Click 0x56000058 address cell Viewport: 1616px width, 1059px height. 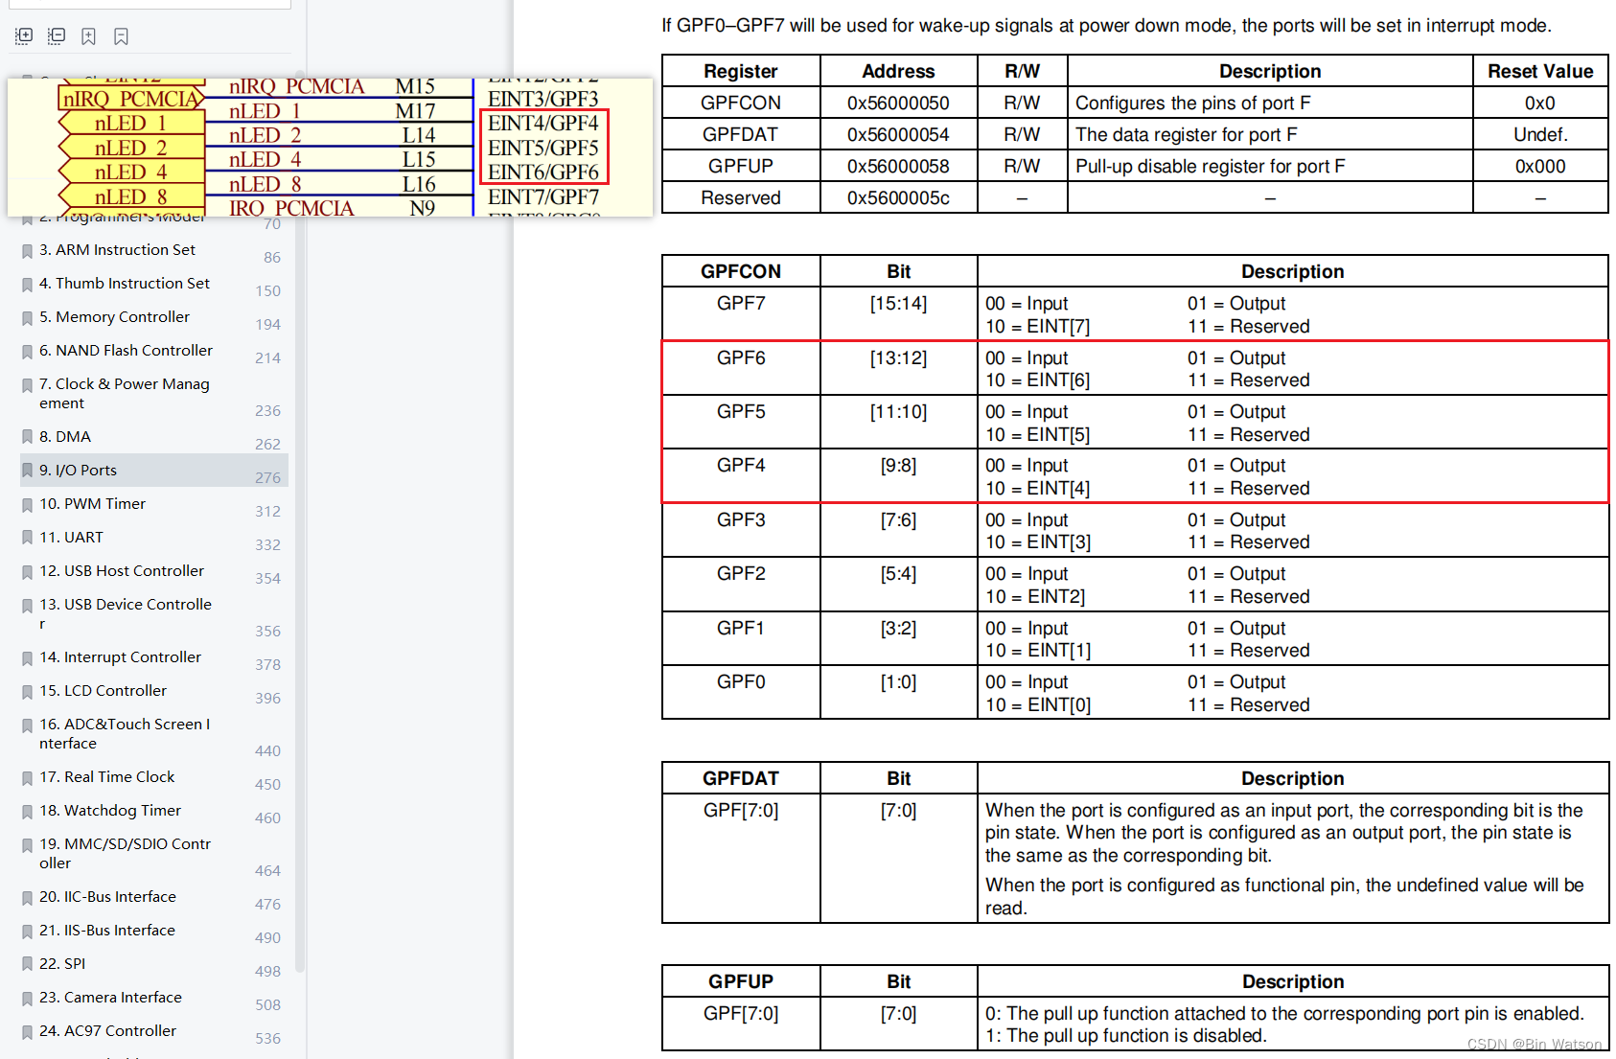[x=898, y=166]
